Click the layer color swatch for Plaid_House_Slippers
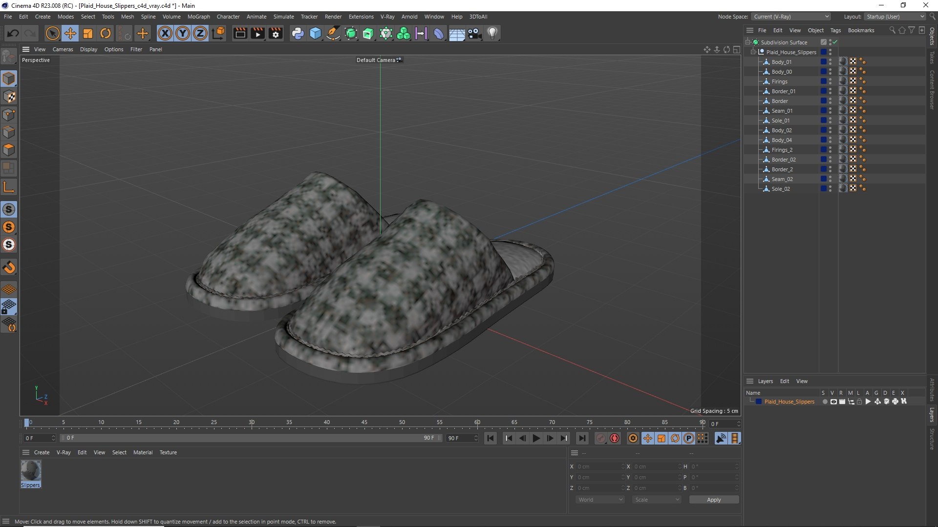Image resolution: width=938 pixels, height=527 pixels. [x=759, y=402]
